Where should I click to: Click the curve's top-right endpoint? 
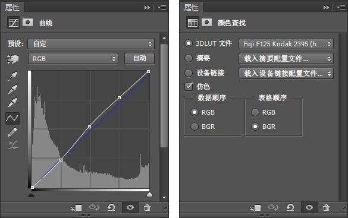(x=149, y=71)
